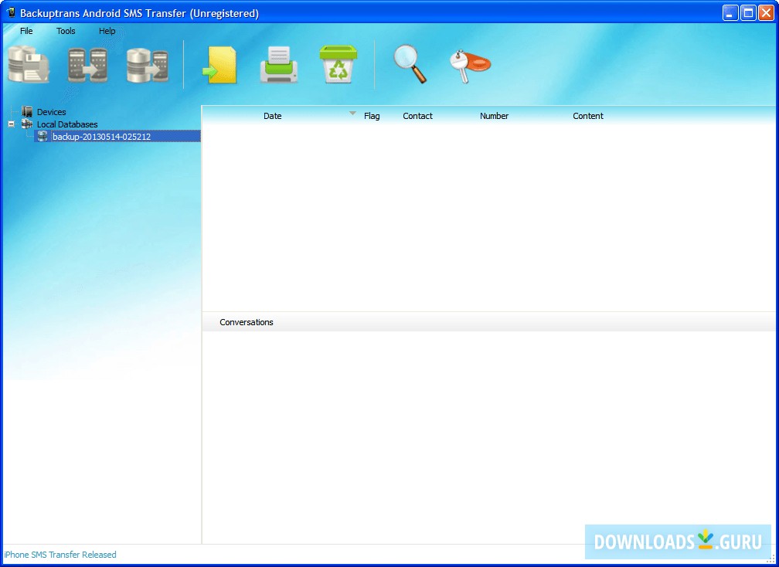Click the Devices icon in the sidebar
The width and height of the screenshot is (779, 567).
click(29, 111)
